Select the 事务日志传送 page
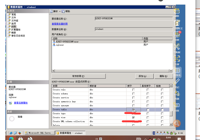The image size is (200, 140). [18, 36]
